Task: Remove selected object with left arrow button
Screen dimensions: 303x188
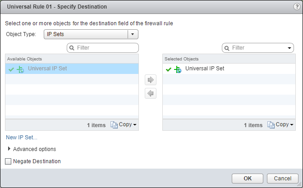Action: [151, 93]
